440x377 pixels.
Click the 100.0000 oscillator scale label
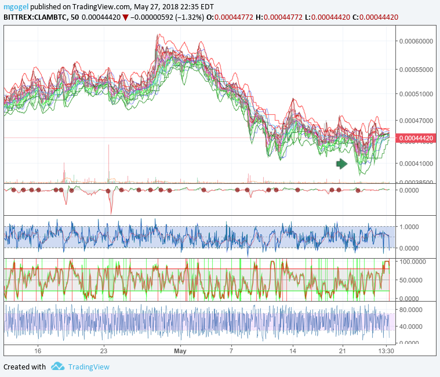tap(413, 262)
